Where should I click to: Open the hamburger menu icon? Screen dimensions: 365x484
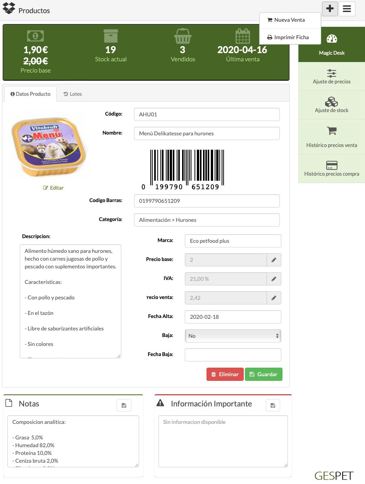coord(347,9)
